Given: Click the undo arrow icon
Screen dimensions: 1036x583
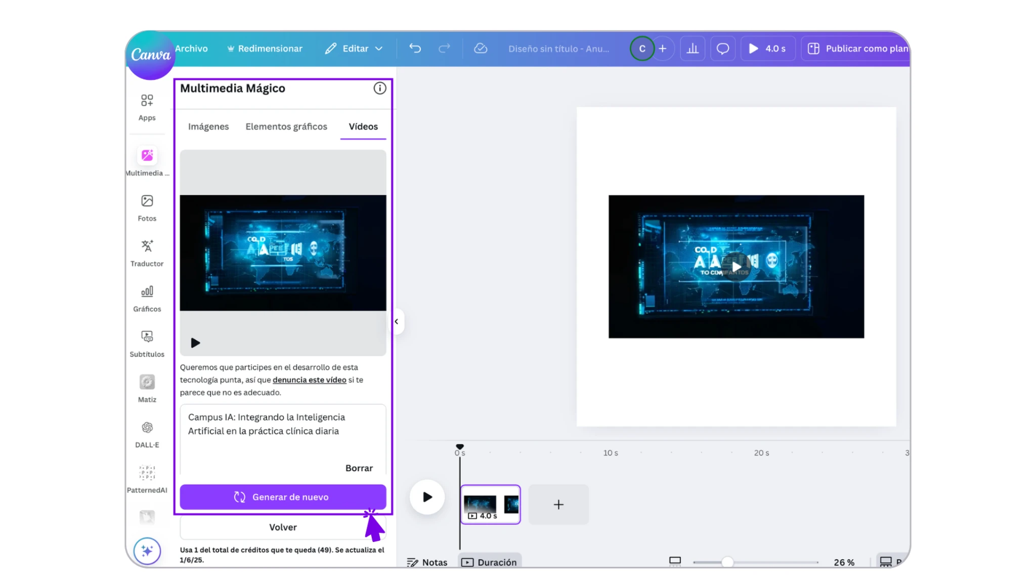Looking at the screenshot, I should (x=415, y=49).
